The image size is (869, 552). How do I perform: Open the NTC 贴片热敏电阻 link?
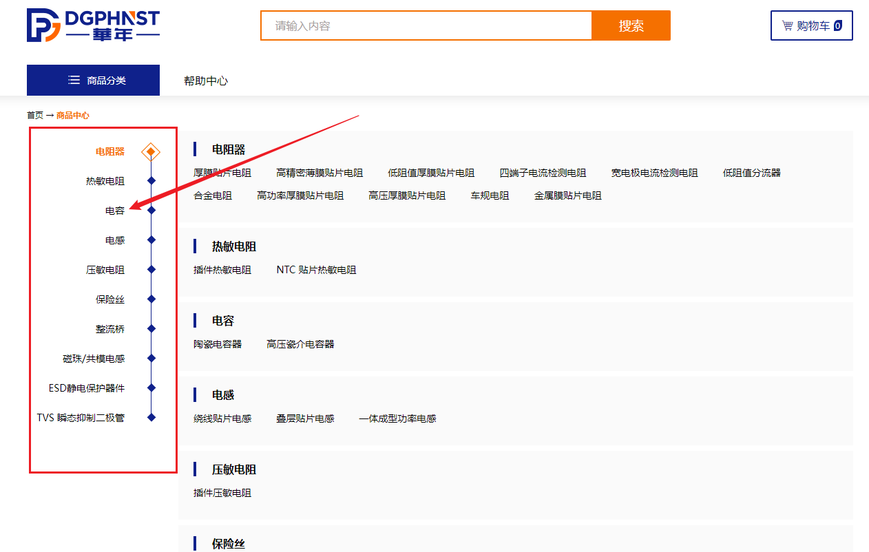tap(317, 270)
